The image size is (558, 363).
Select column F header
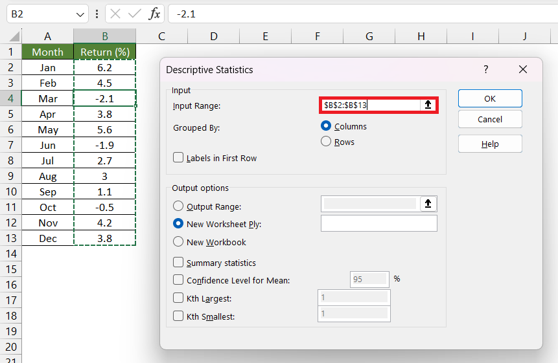318,36
